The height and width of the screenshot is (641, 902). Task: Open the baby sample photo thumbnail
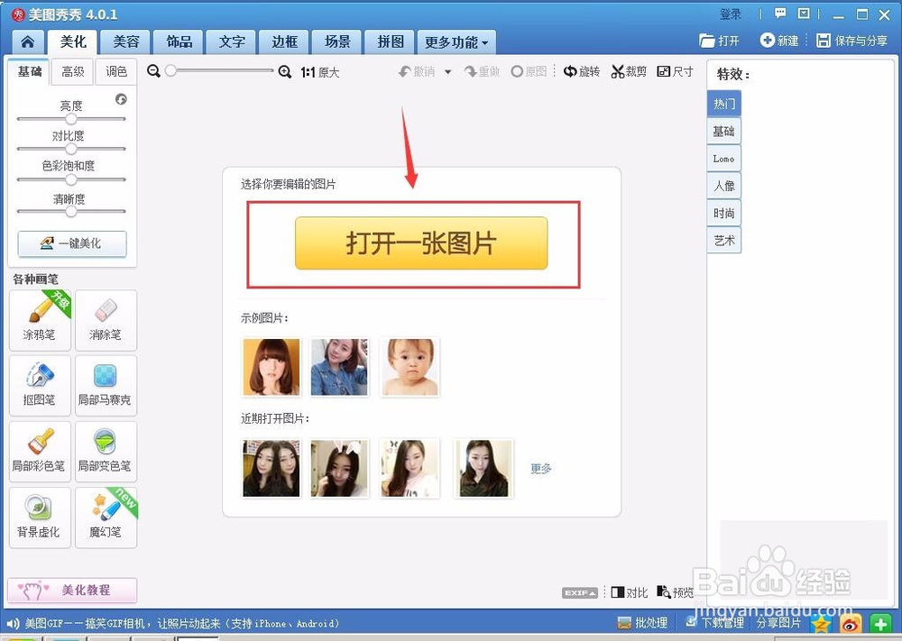tap(410, 367)
